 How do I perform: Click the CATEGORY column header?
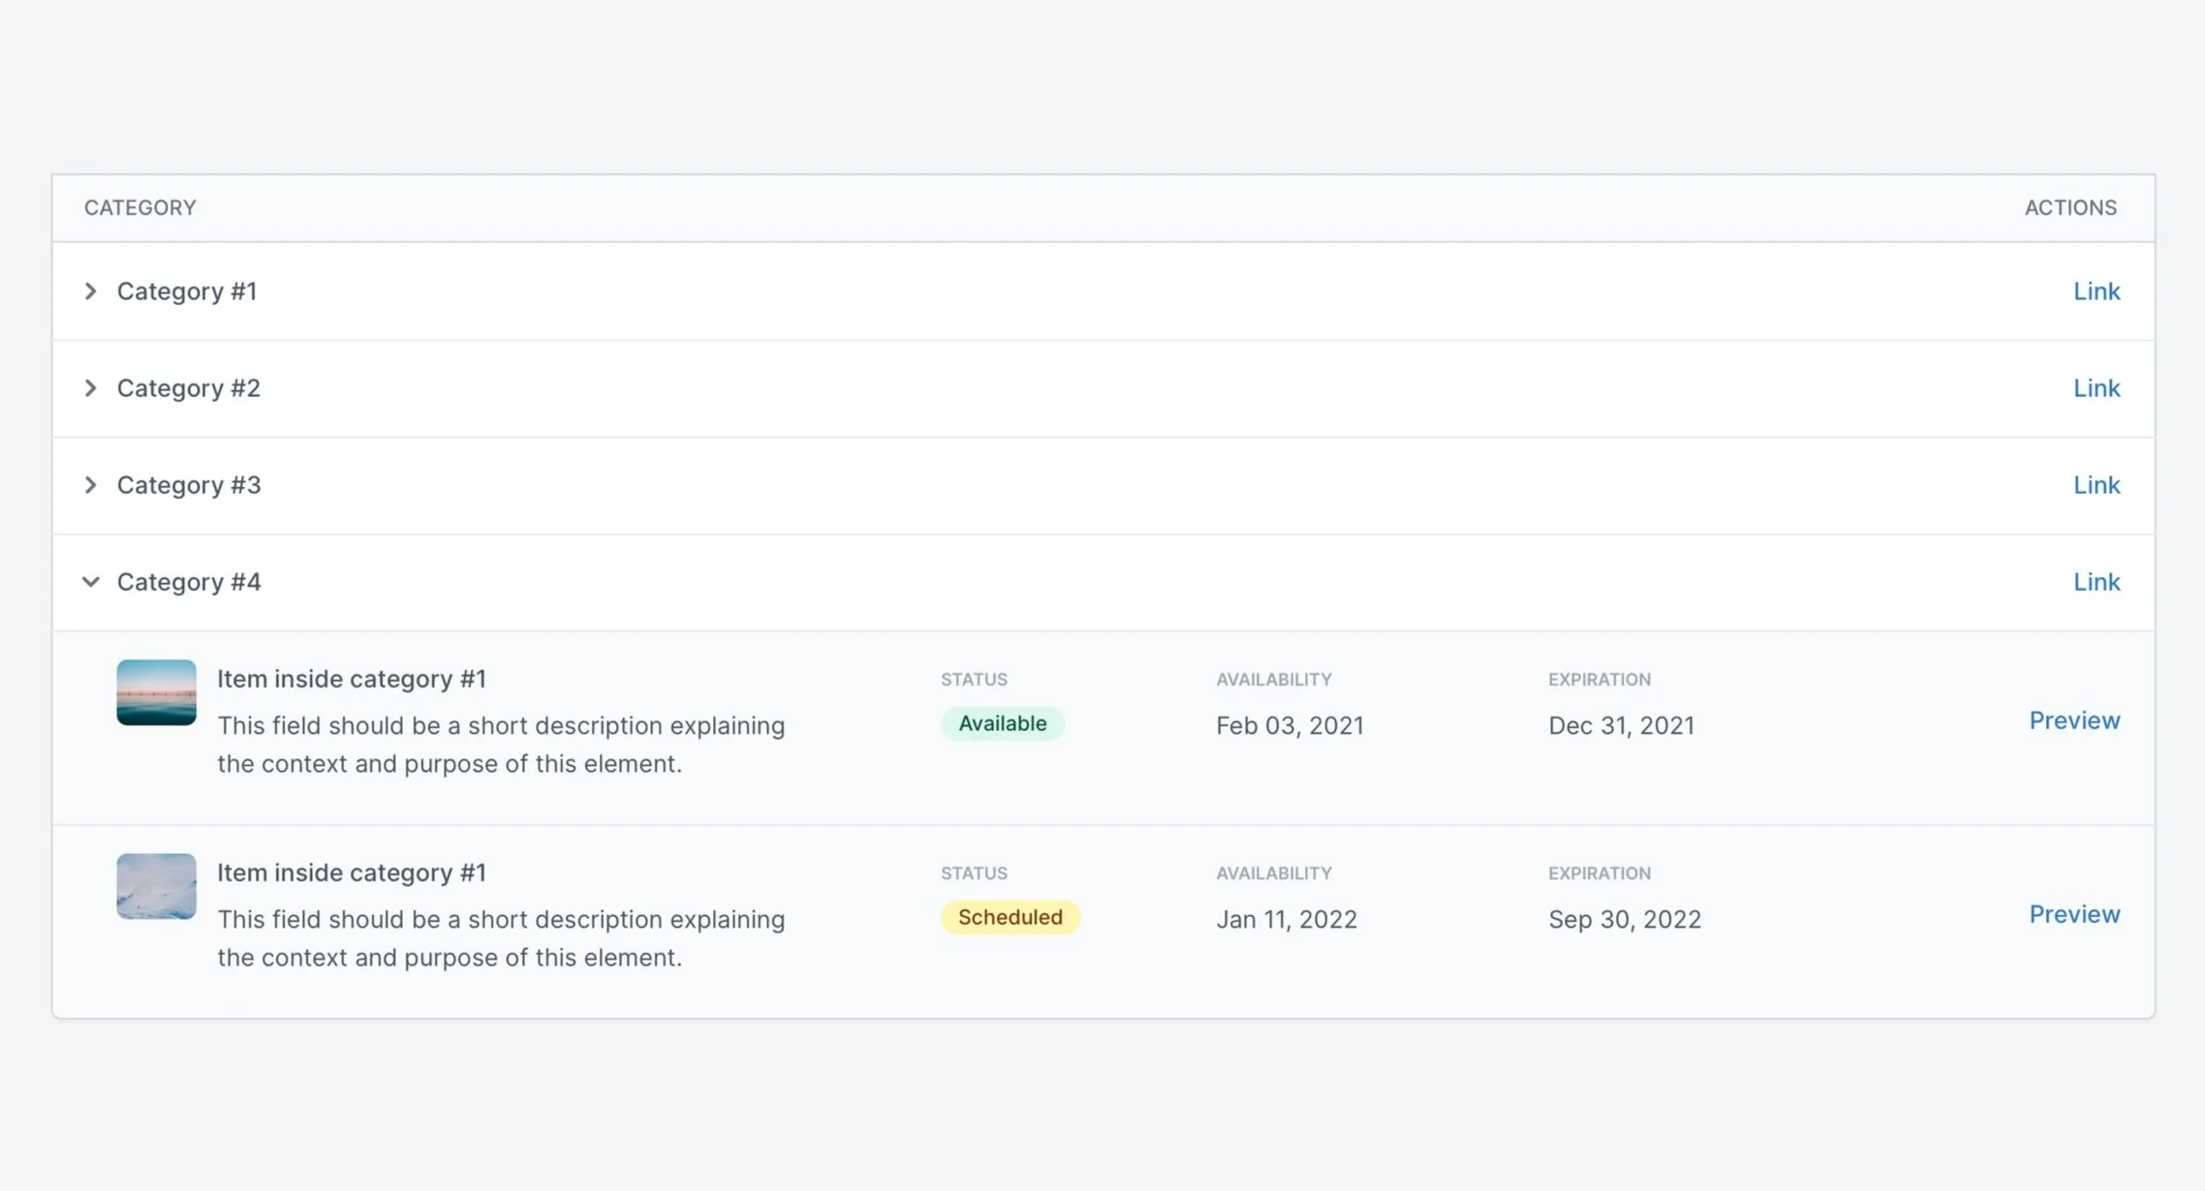(x=140, y=208)
